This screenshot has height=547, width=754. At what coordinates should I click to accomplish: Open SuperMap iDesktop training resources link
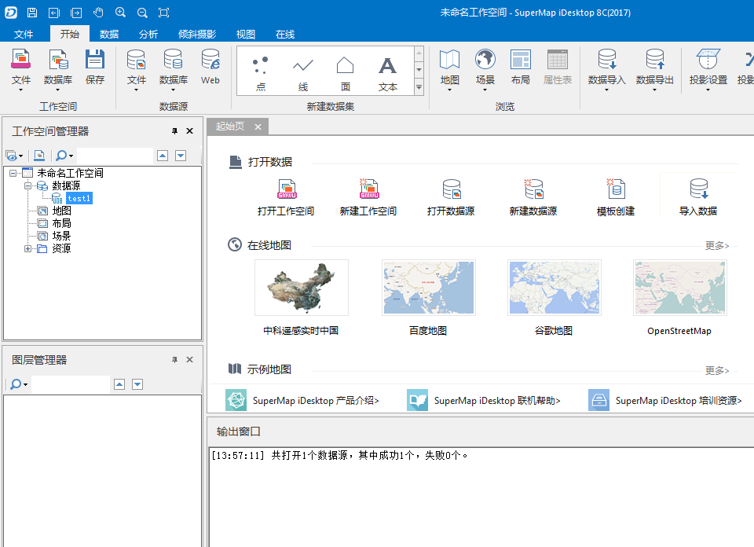(665, 400)
